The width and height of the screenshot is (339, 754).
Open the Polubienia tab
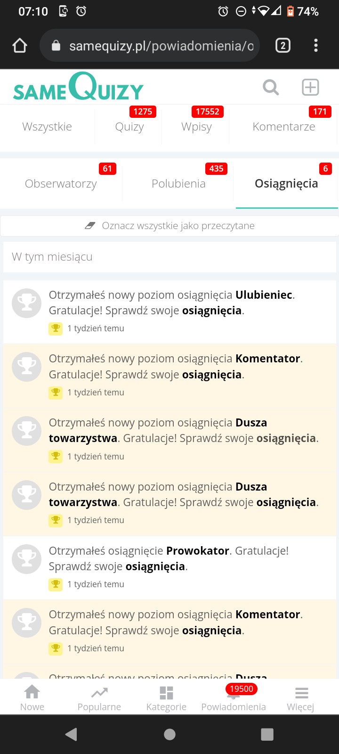(178, 183)
